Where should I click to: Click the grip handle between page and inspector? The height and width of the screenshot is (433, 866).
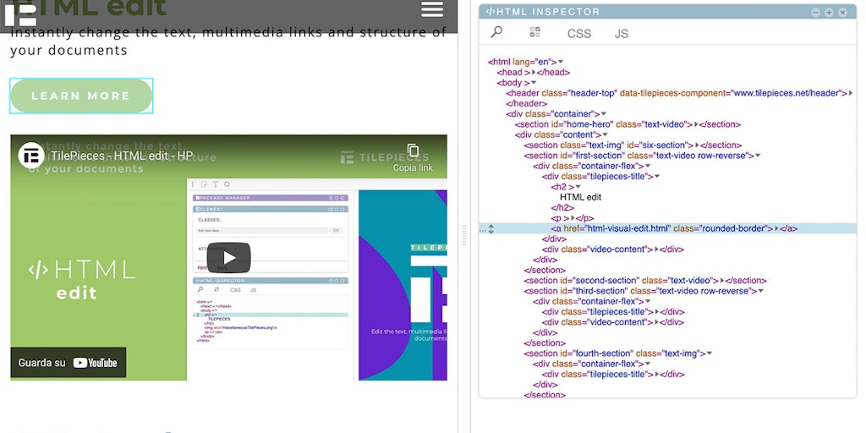(x=464, y=235)
